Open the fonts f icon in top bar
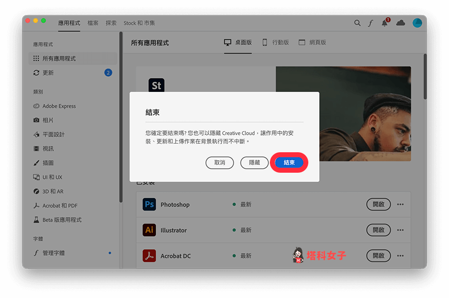The height and width of the screenshot is (298, 449). [x=371, y=23]
